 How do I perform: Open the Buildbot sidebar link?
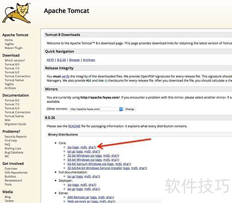[x=10, y=177]
